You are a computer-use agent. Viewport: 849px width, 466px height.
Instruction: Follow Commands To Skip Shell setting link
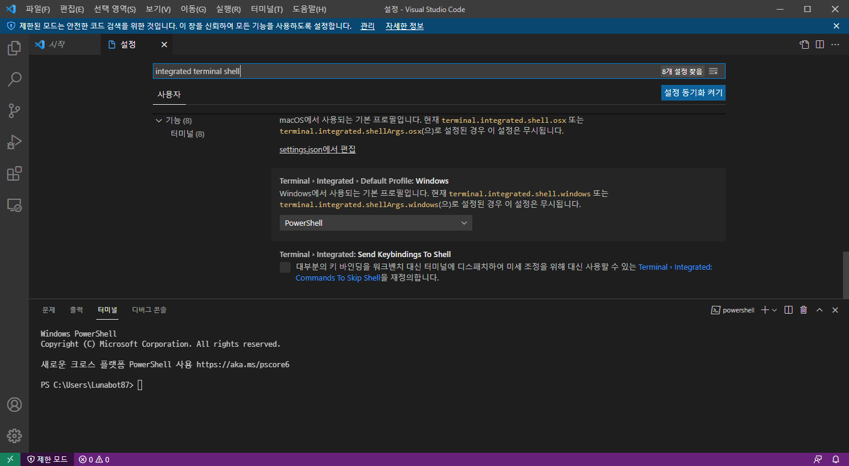coord(338,278)
